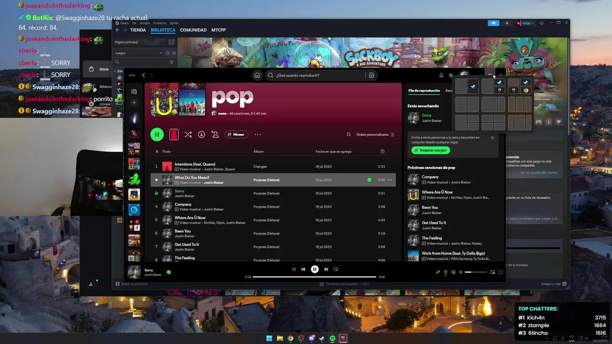The width and height of the screenshot is (612, 344).
Task: Sort by Fecha en que se agregó
Action: [333, 151]
